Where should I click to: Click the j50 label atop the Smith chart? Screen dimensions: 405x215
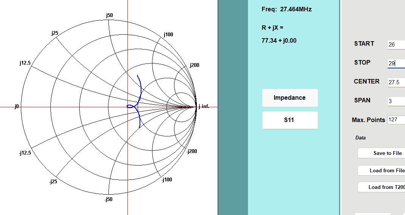(x=109, y=15)
